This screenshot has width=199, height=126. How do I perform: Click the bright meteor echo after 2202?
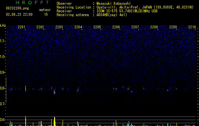[54, 92]
